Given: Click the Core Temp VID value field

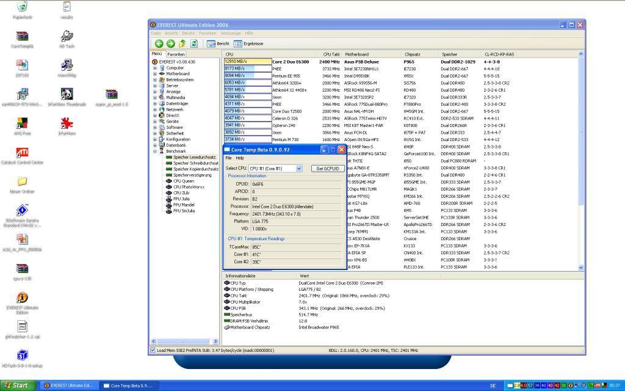Looking at the screenshot, I should click(296, 229).
